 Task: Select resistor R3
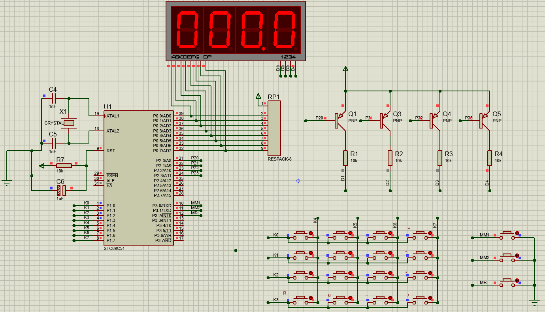(x=439, y=158)
